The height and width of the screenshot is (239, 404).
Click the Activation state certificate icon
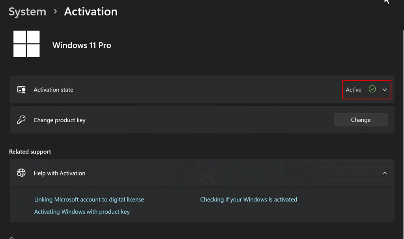click(x=21, y=90)
